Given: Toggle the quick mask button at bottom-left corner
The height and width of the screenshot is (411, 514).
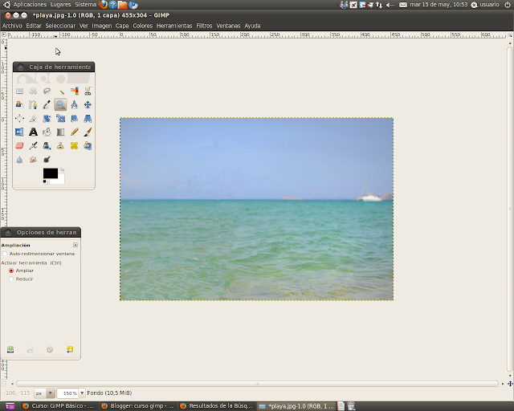Looking at the screenshot, I should 4,383.
